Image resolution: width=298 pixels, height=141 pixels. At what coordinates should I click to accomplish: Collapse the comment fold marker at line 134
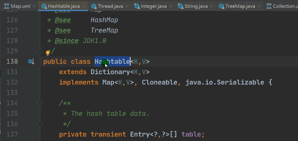click(x=40, y=103)
